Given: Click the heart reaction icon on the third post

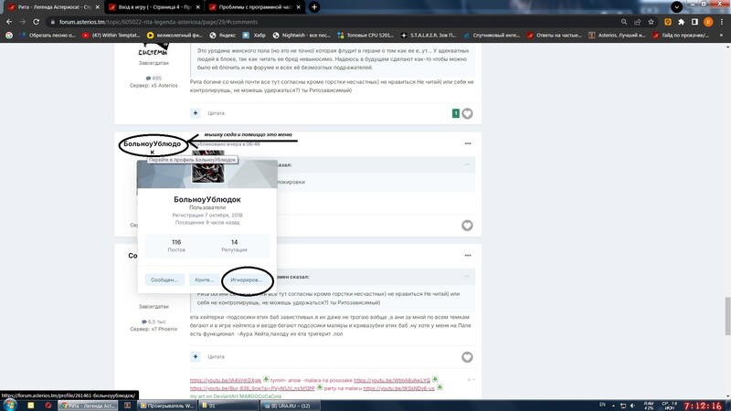Looking at the screenshot, I should (x=468, y=356).
